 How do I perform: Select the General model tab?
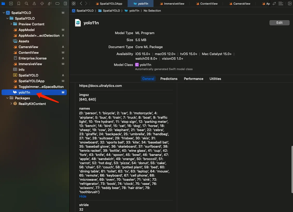[x=148, y=79]
